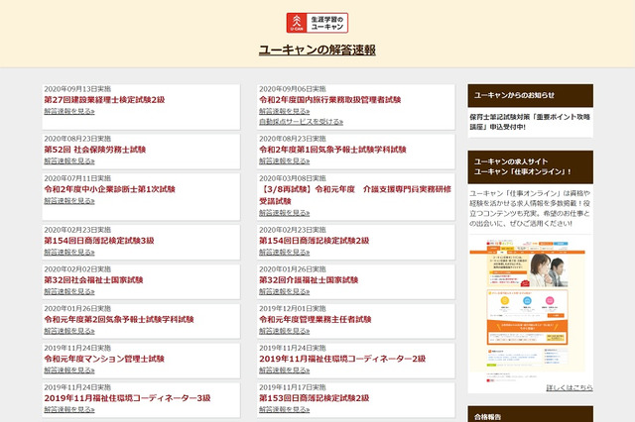
Task: Select date text 2020年07月11日実施
Action: (x=77, y=178)
